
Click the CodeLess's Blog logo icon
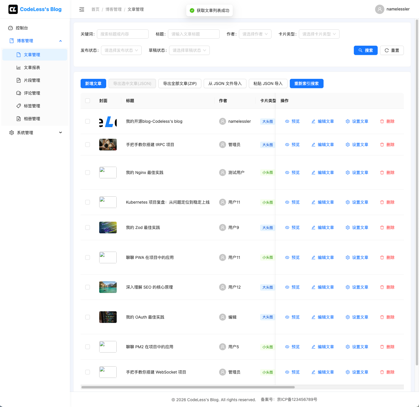coord(13,9)
